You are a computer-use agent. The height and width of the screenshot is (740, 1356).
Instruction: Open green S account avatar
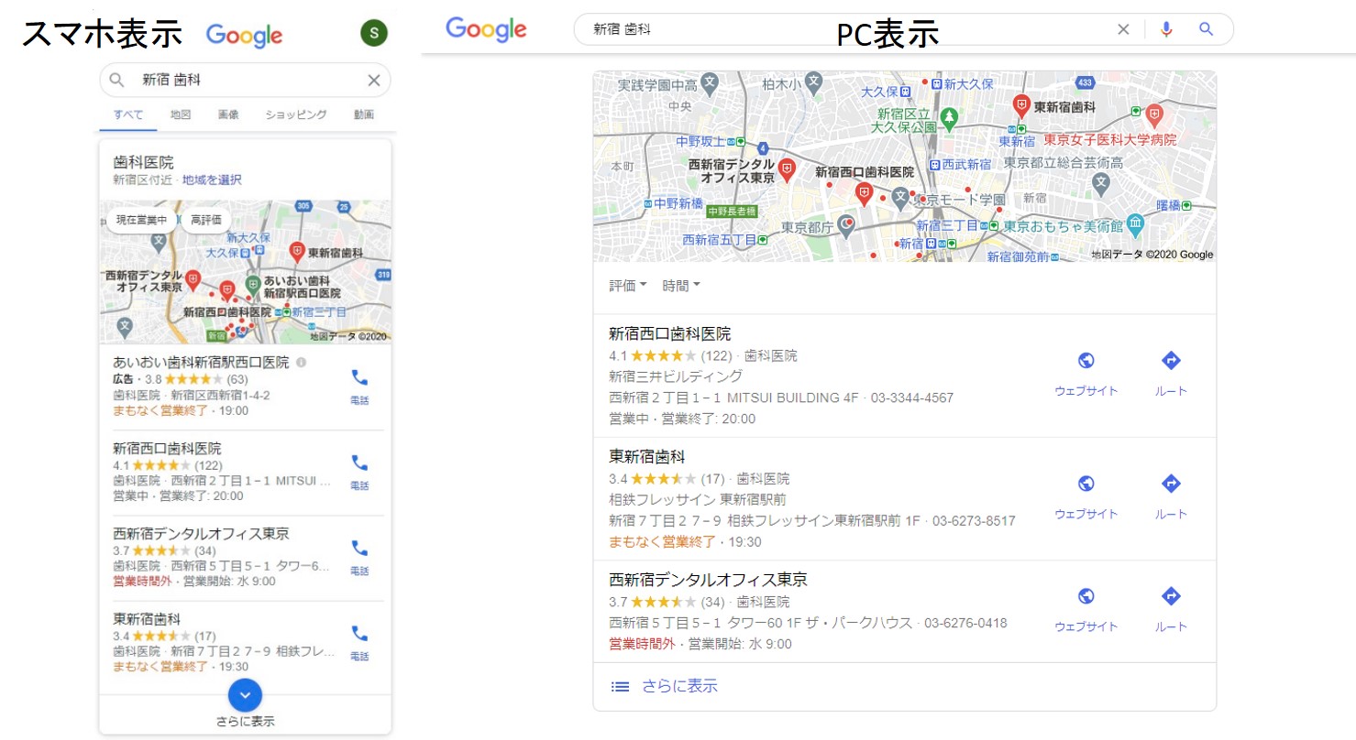[x=373, y=34]
